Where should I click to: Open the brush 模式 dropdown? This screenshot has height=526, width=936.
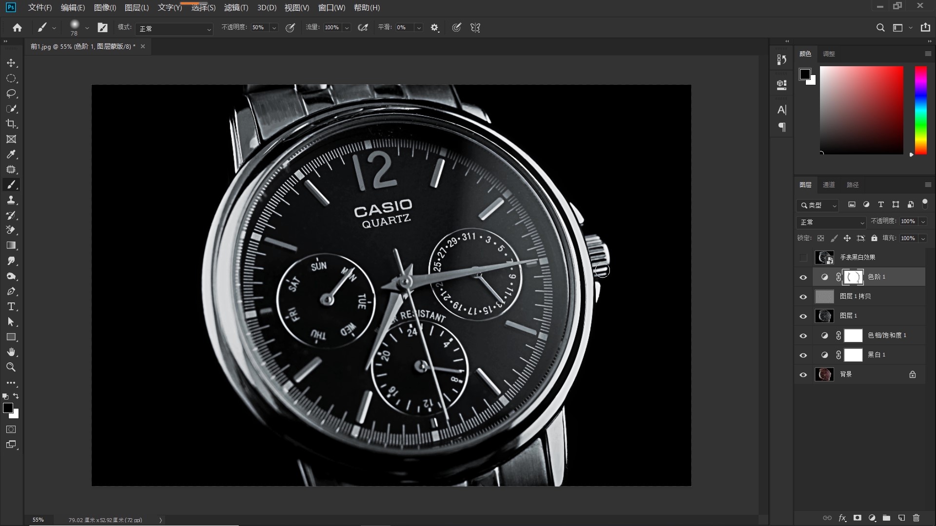pos(174,29)
